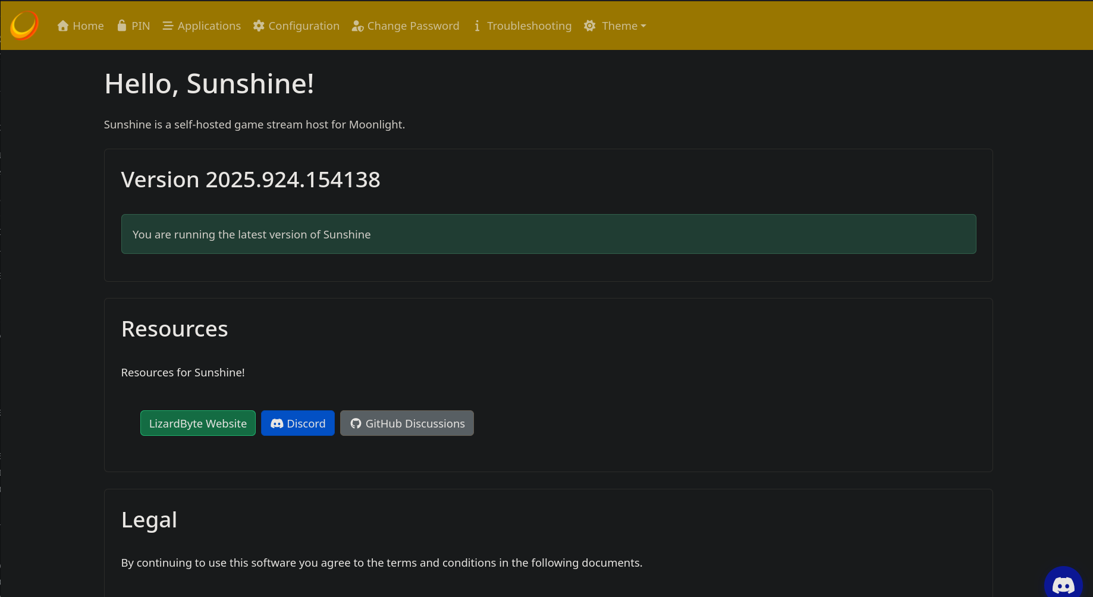
Task: Click the latest version status banner
Action: (x=548, y=234)
